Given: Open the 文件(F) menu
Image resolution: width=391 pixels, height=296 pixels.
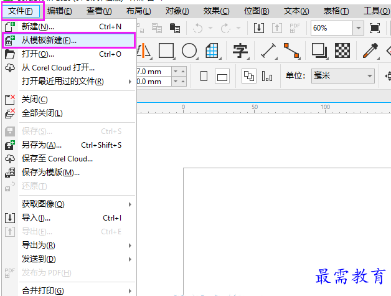Looking at the screenshot, I should point(20,11).
